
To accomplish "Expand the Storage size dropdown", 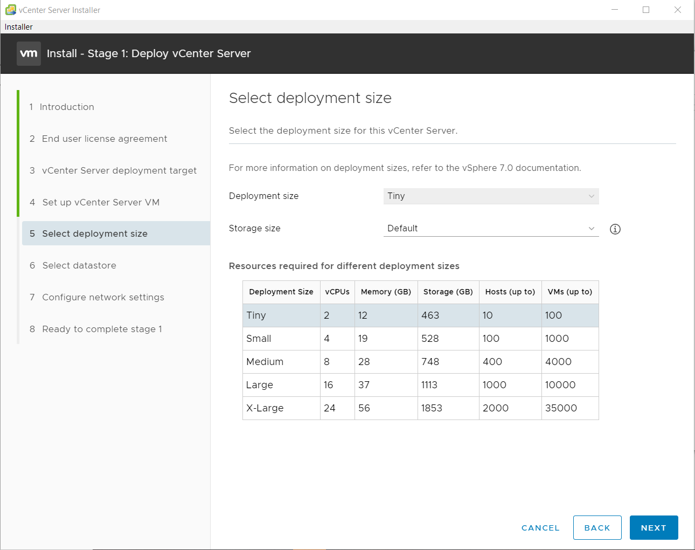I will [x=490, y=229].
